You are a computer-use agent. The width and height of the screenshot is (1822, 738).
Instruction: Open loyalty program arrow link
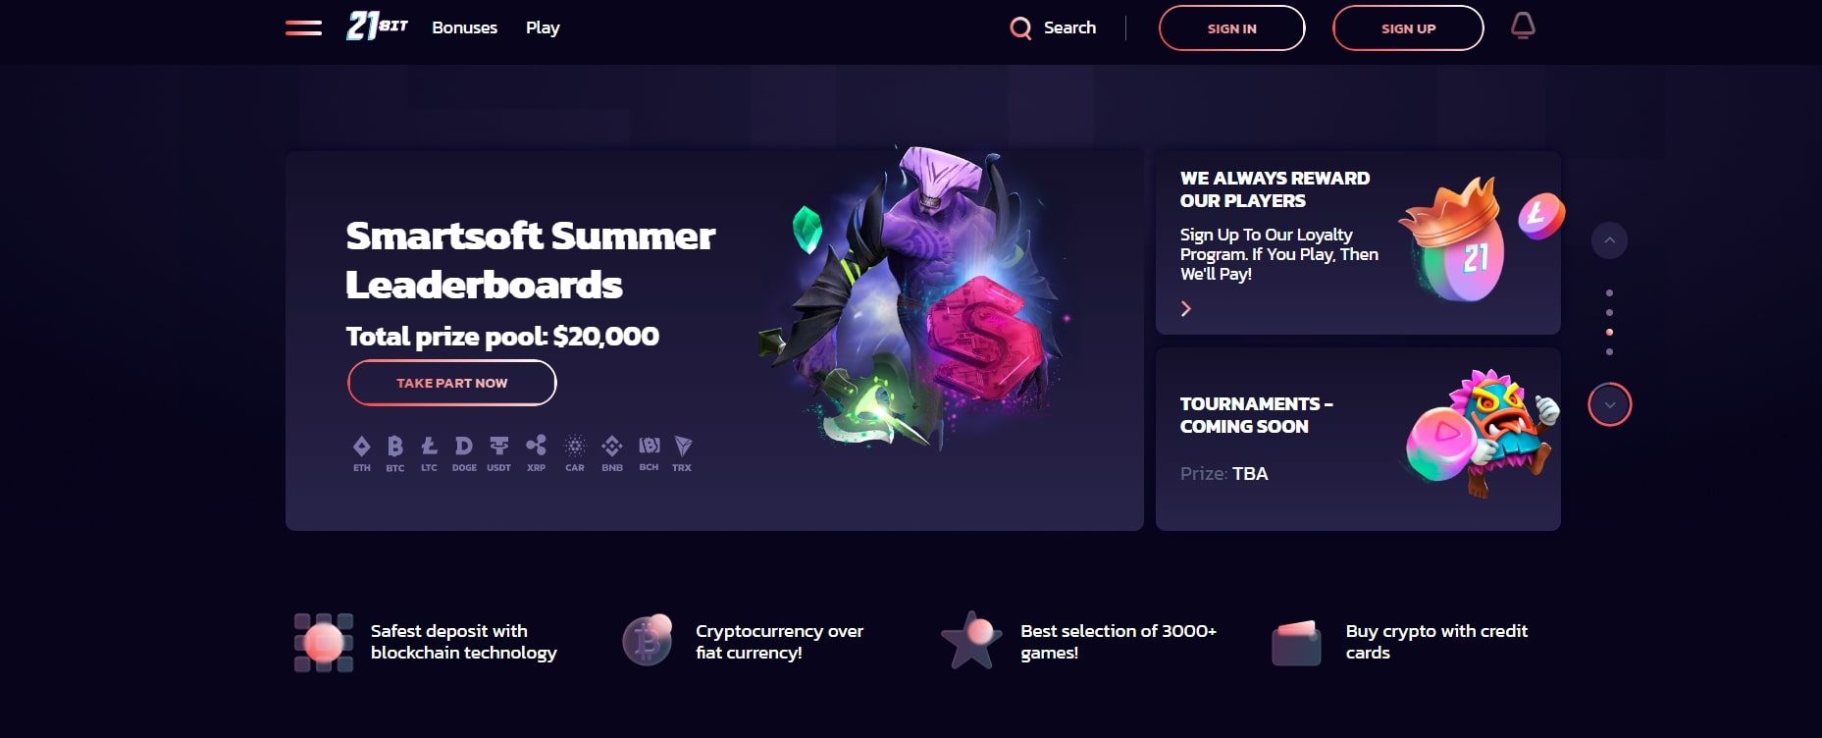(x=1186, y=309)
